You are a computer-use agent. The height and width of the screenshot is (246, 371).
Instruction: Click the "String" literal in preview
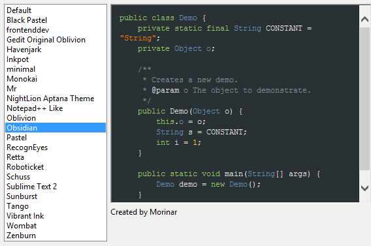(x=138, y=38)
